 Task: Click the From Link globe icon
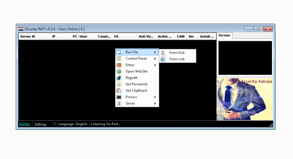tap(163, 59)
